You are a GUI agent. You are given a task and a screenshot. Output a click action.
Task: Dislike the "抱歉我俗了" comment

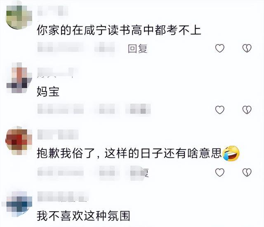[x=247, y=173]
